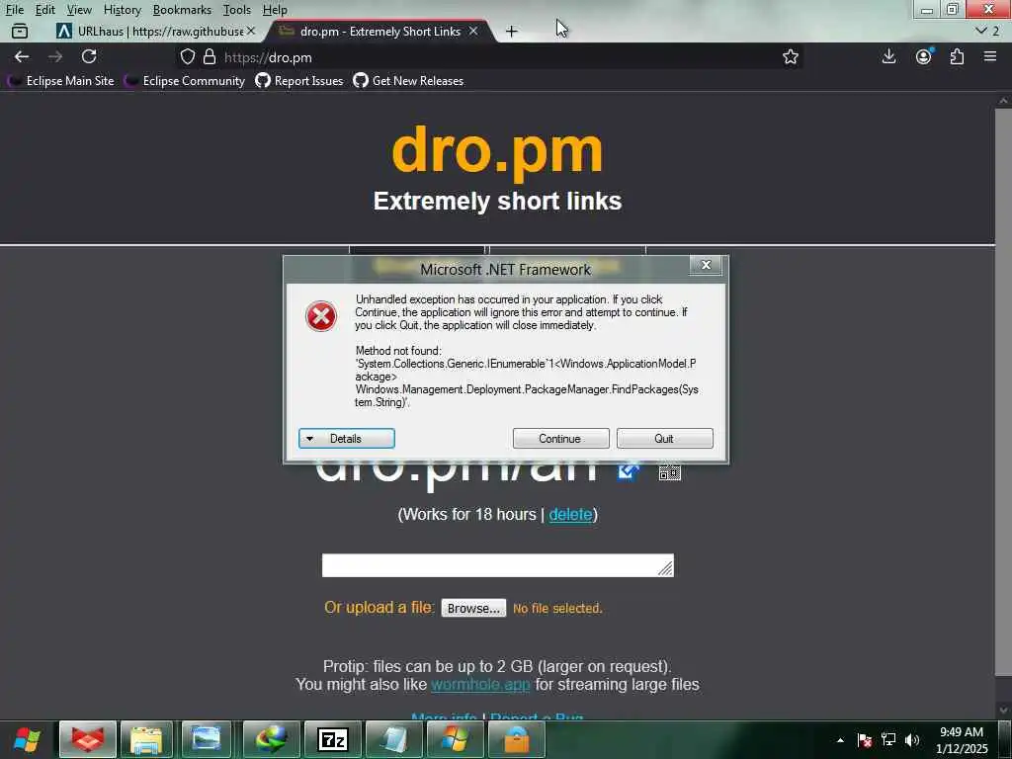Open Firefox View icon left of tabs
1012x759 pixels.
tap(20, 31)
